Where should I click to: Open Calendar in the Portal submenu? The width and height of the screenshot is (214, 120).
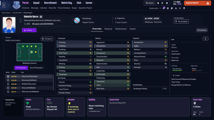click(44, 8)
